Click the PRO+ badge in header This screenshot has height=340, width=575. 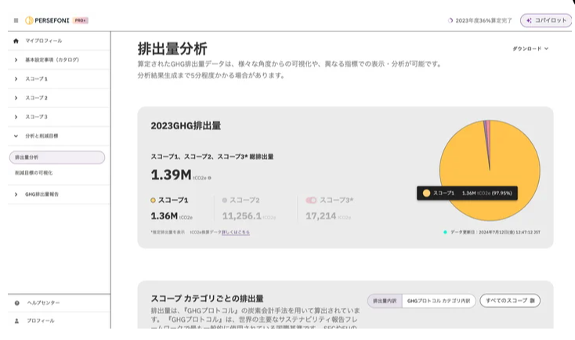click(x=81, y=20)
